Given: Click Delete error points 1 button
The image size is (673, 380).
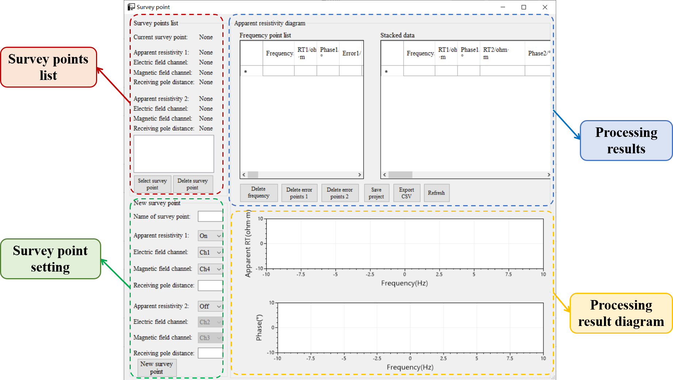Looking at the screenshot, I should 299,193.
